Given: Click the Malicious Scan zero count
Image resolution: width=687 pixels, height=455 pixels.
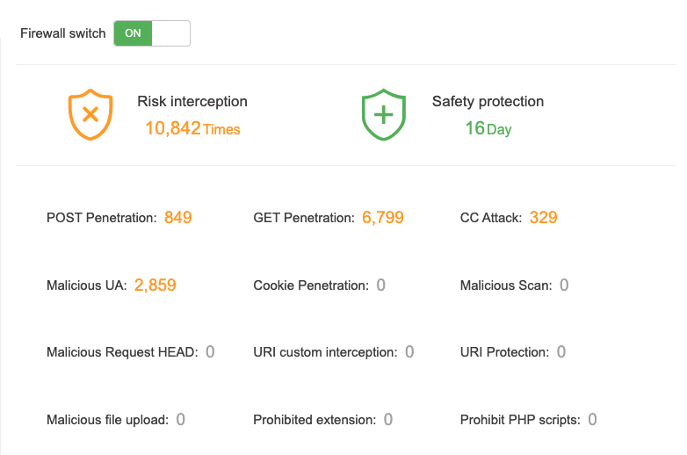Looking at the screenshot, I should point(564,285).
